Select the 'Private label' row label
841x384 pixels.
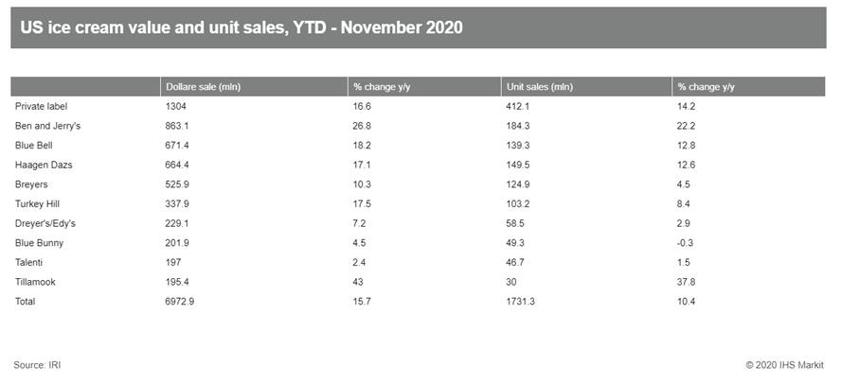coord(42,106)
